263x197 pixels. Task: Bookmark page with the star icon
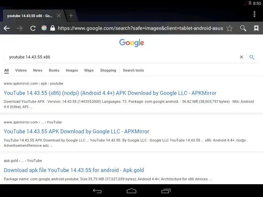pos(229,28)
